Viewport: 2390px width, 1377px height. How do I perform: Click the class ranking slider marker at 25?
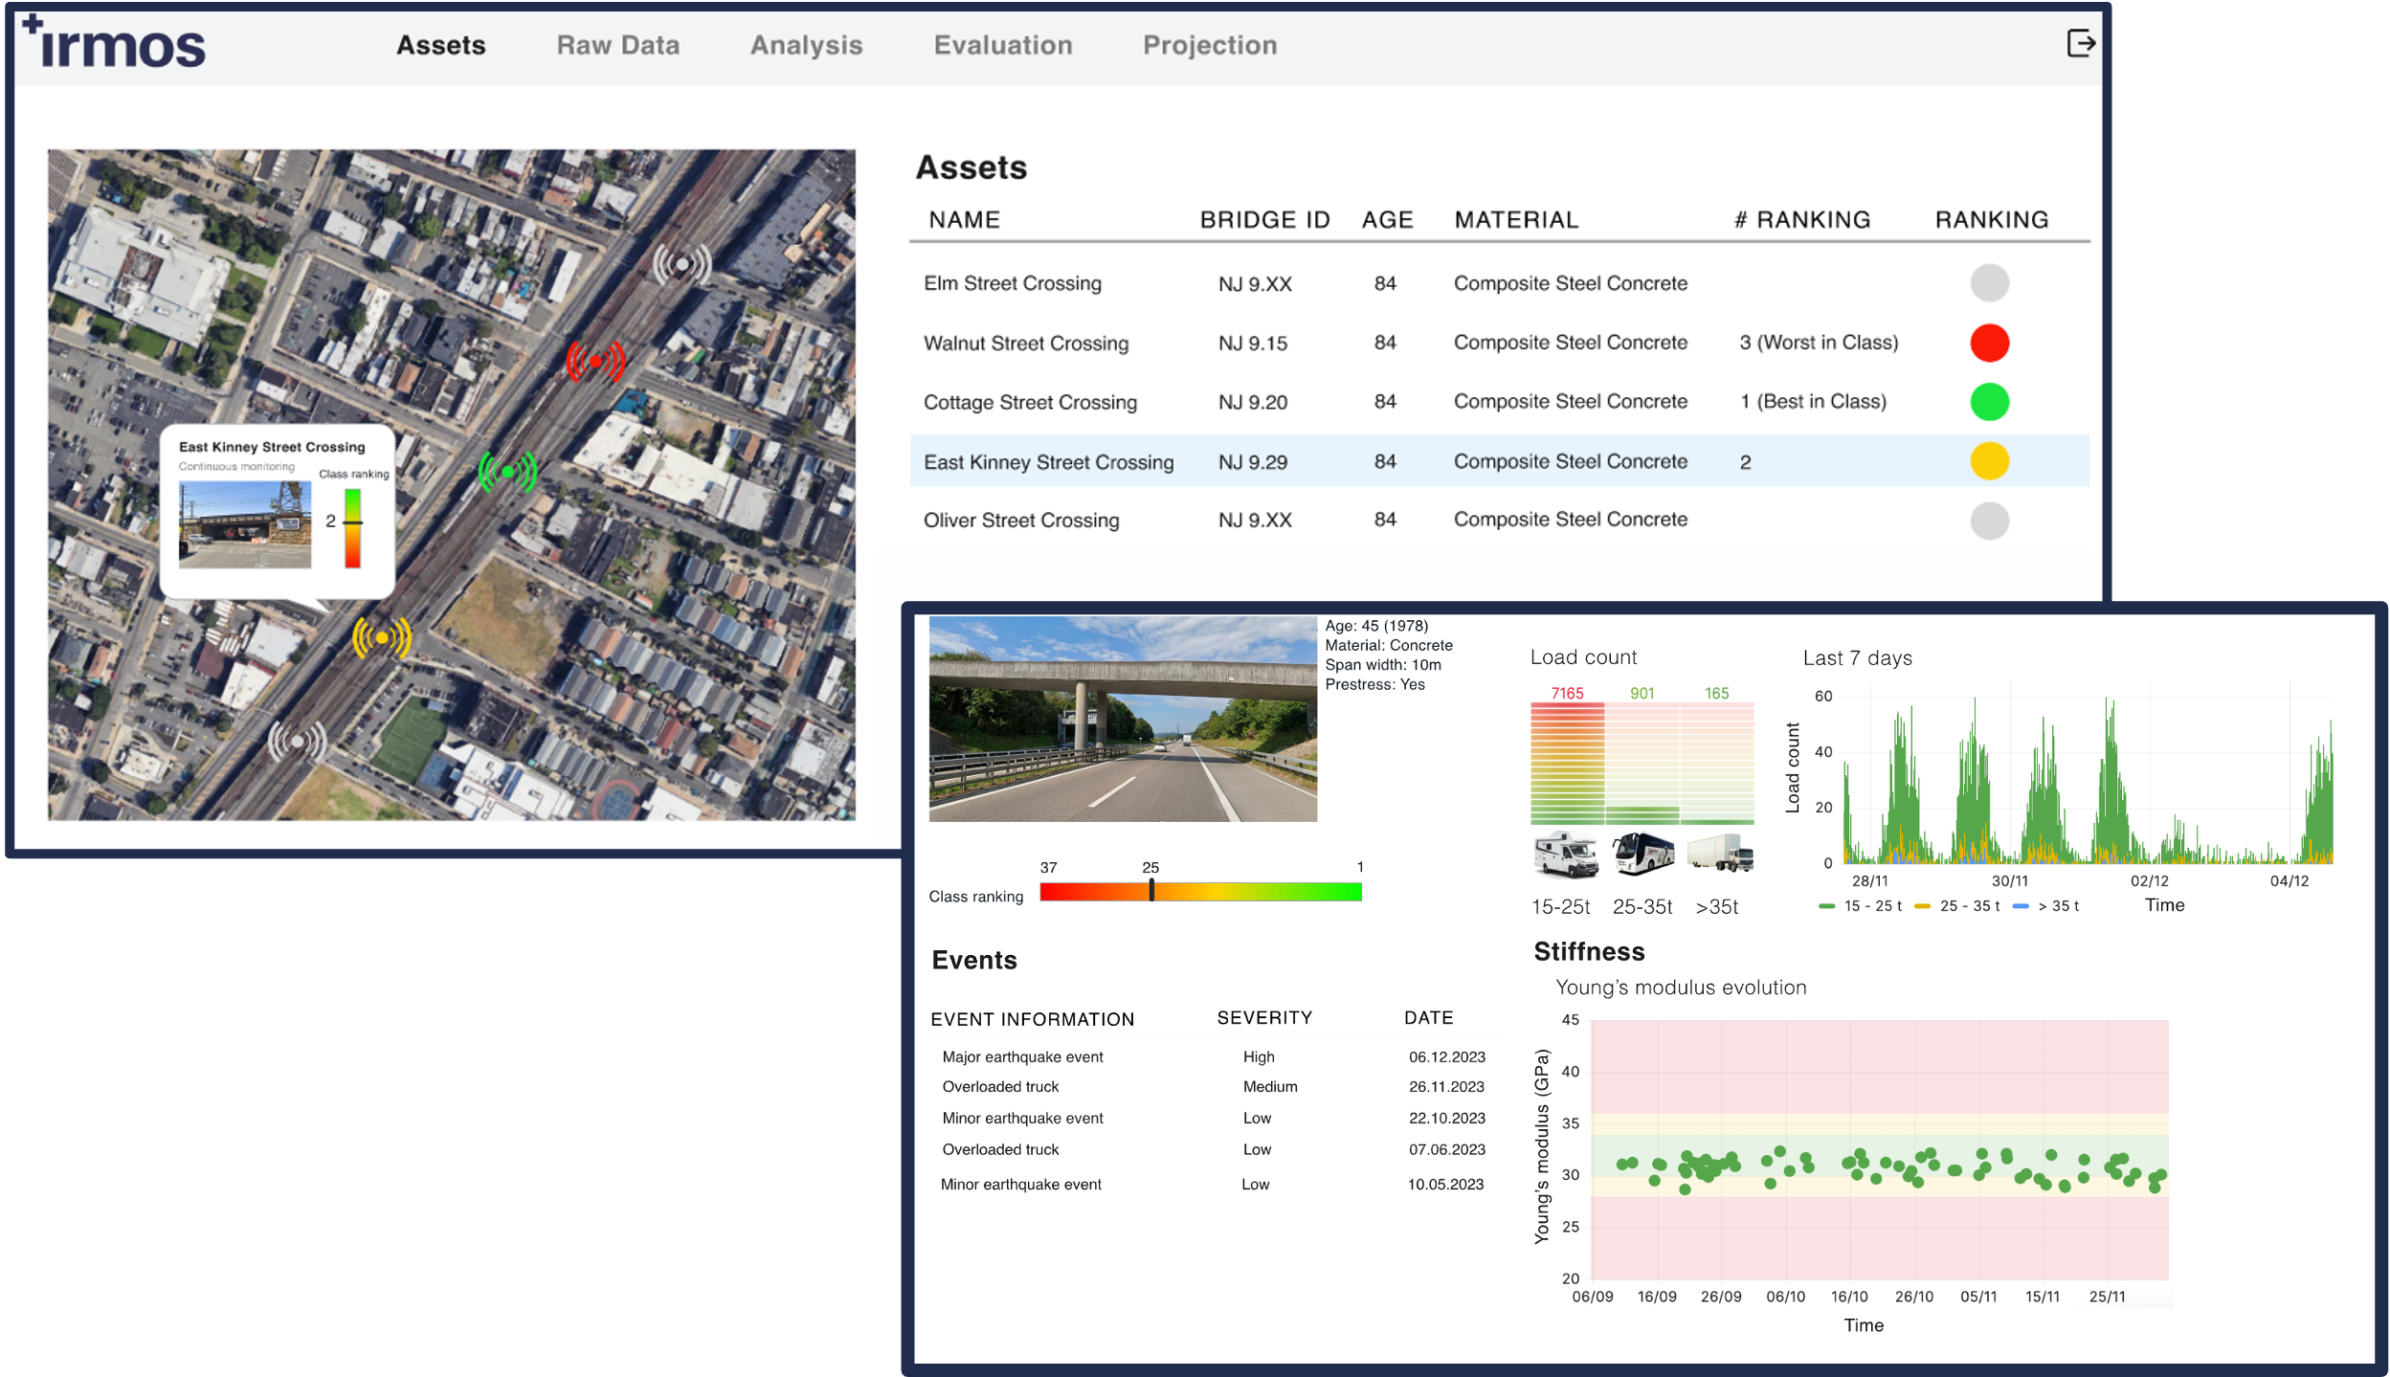(1151, 892)
